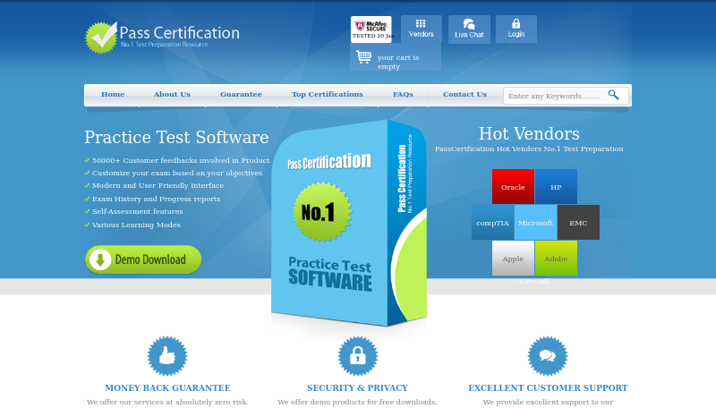
Task: Start a Live Chat session
Action: (469, 30)
